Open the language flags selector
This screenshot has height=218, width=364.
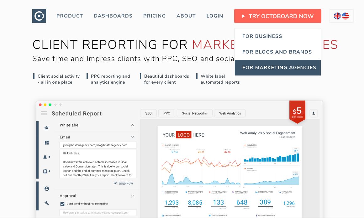click(341, 16)
